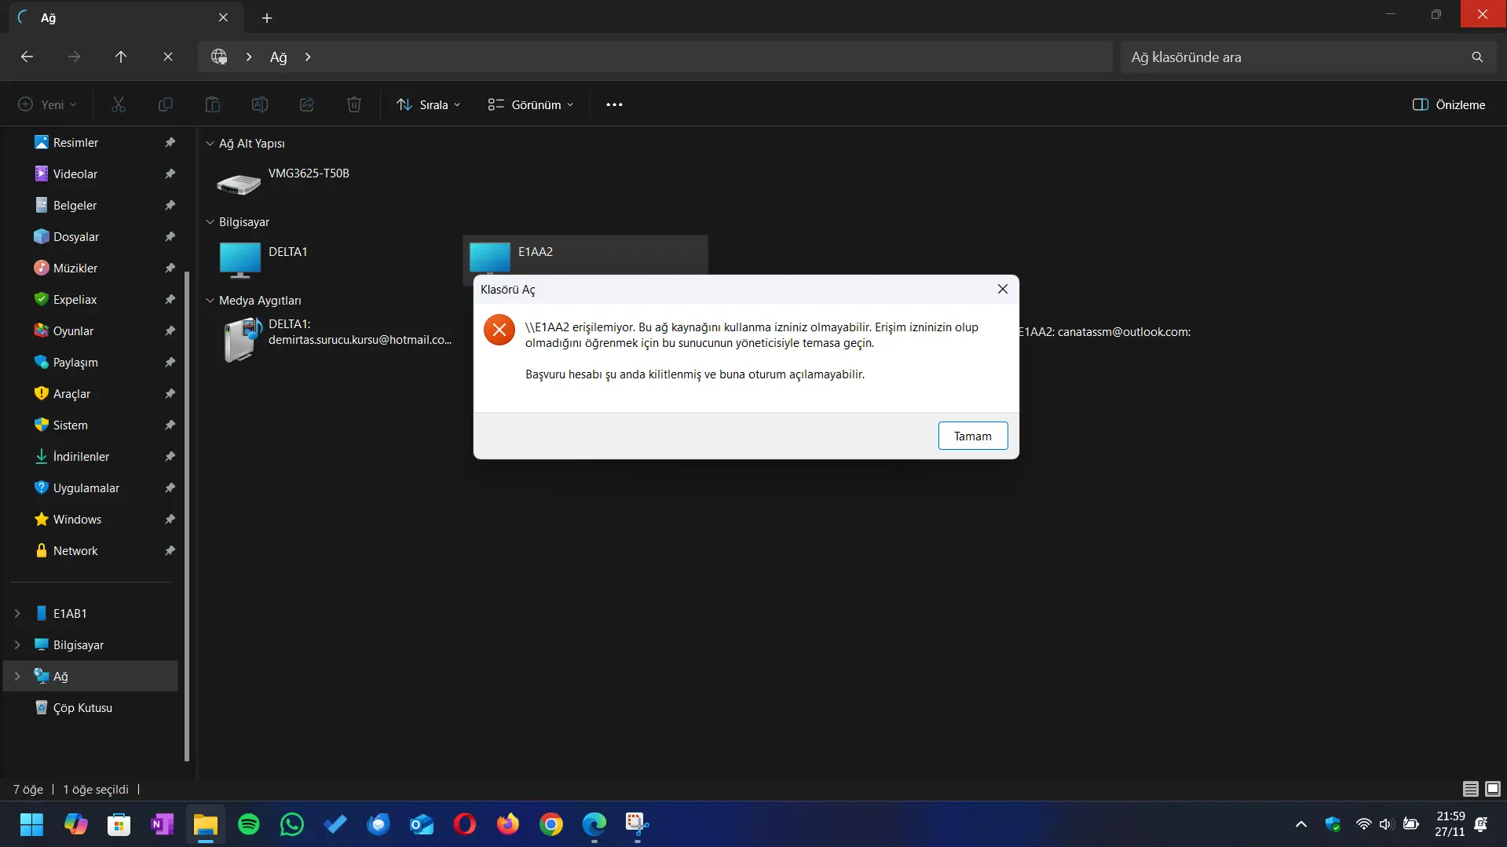1507x847 pixels.
Task: Click the Rename icon in toolbar
Action: 260,104
